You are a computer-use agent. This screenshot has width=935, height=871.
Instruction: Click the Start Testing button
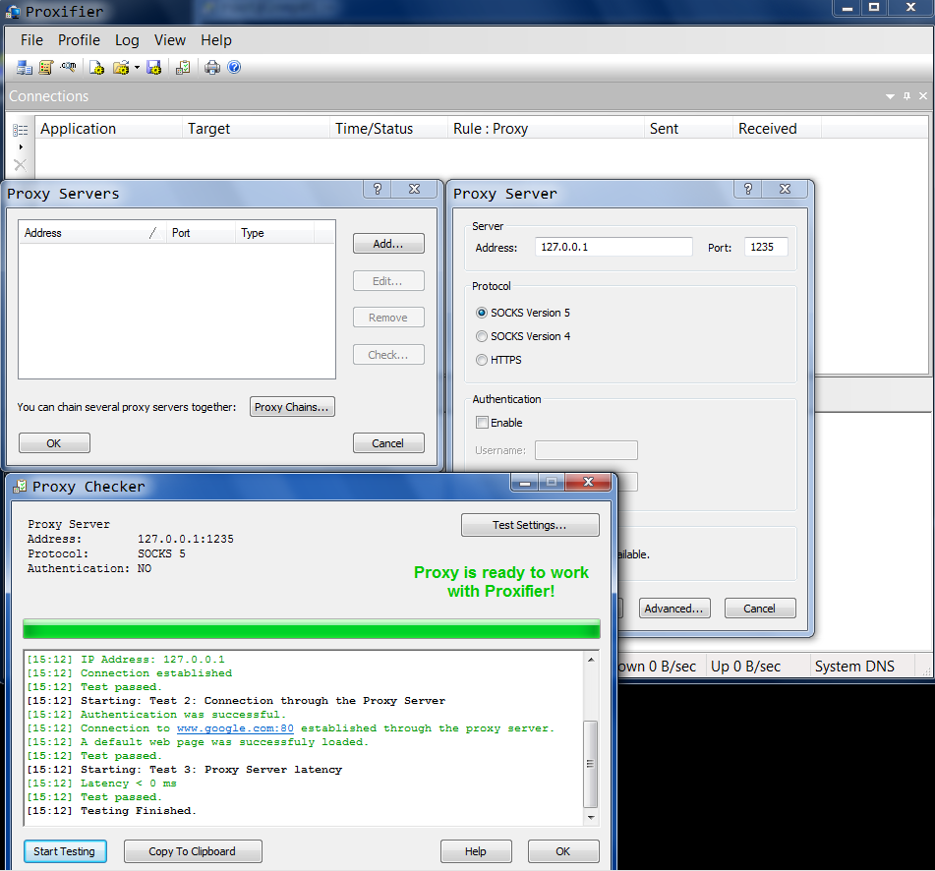(x=65, y=851)
